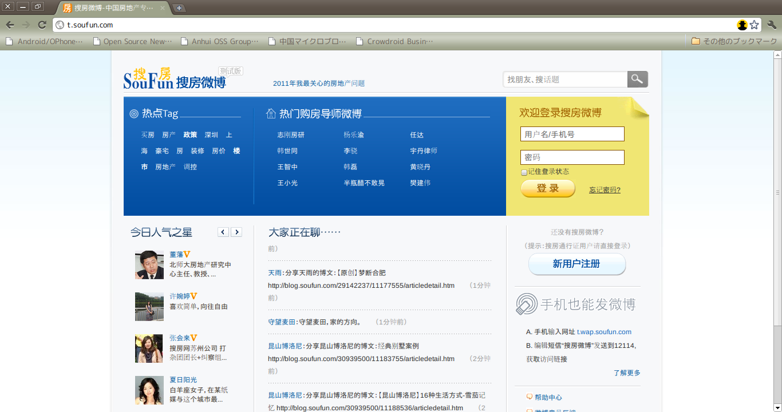
Task: Click the 守望麦田 author link
Action: pos(282,322)
